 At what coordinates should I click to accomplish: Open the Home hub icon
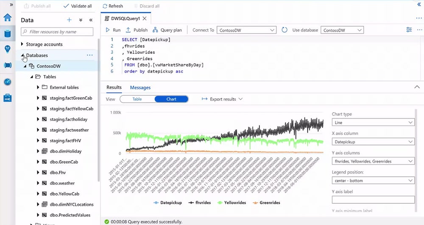coord(8,17)
